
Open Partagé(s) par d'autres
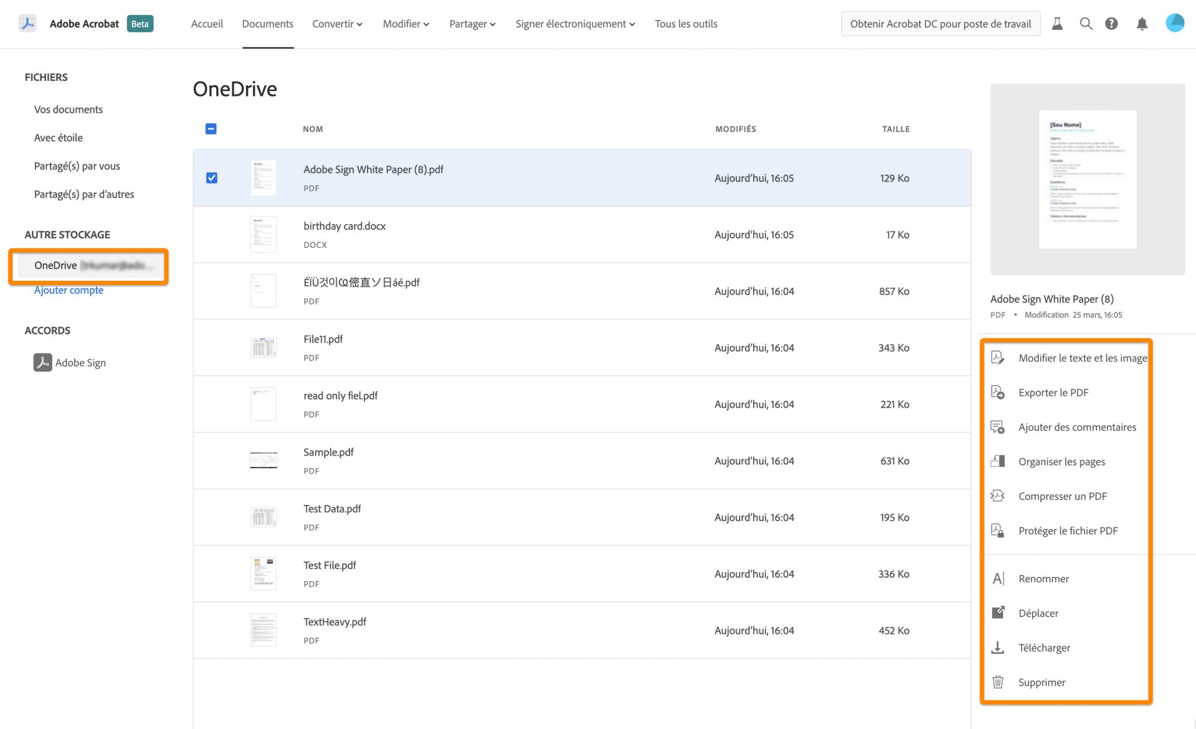click(84, 194)
